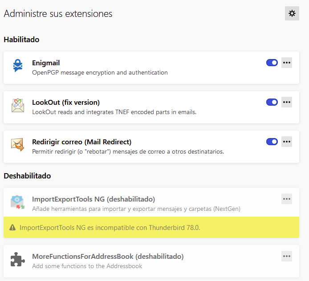Viewport: 309px width, 281px height.
Task: Click the 'Administre sus extensiones' heading
Action: pyautogui.click(x=58, y=14)
